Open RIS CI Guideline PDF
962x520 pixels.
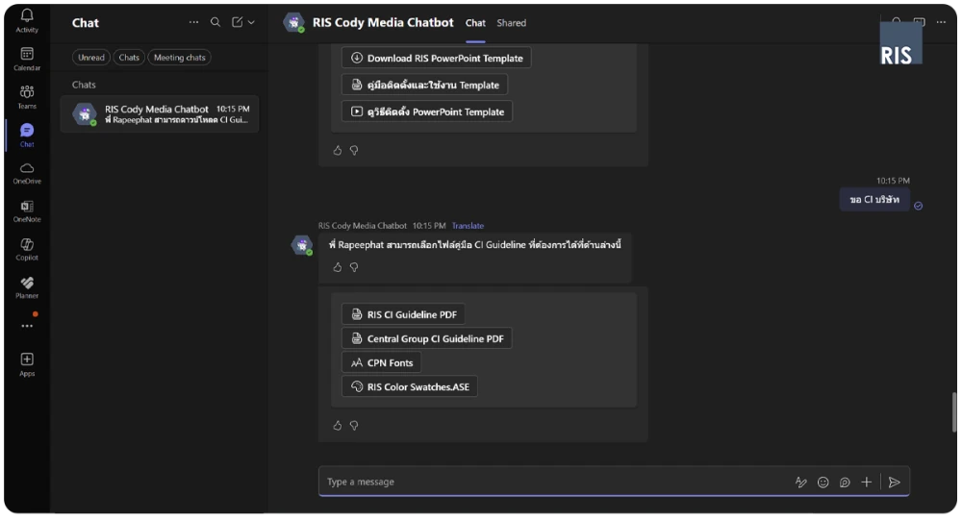(x=403, y=314)
